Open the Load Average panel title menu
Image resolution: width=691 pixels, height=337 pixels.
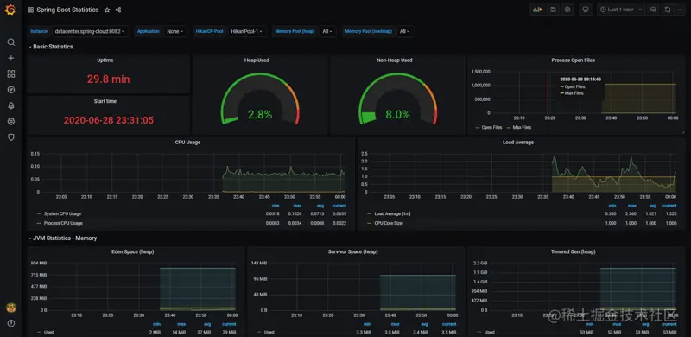point(517,143)
